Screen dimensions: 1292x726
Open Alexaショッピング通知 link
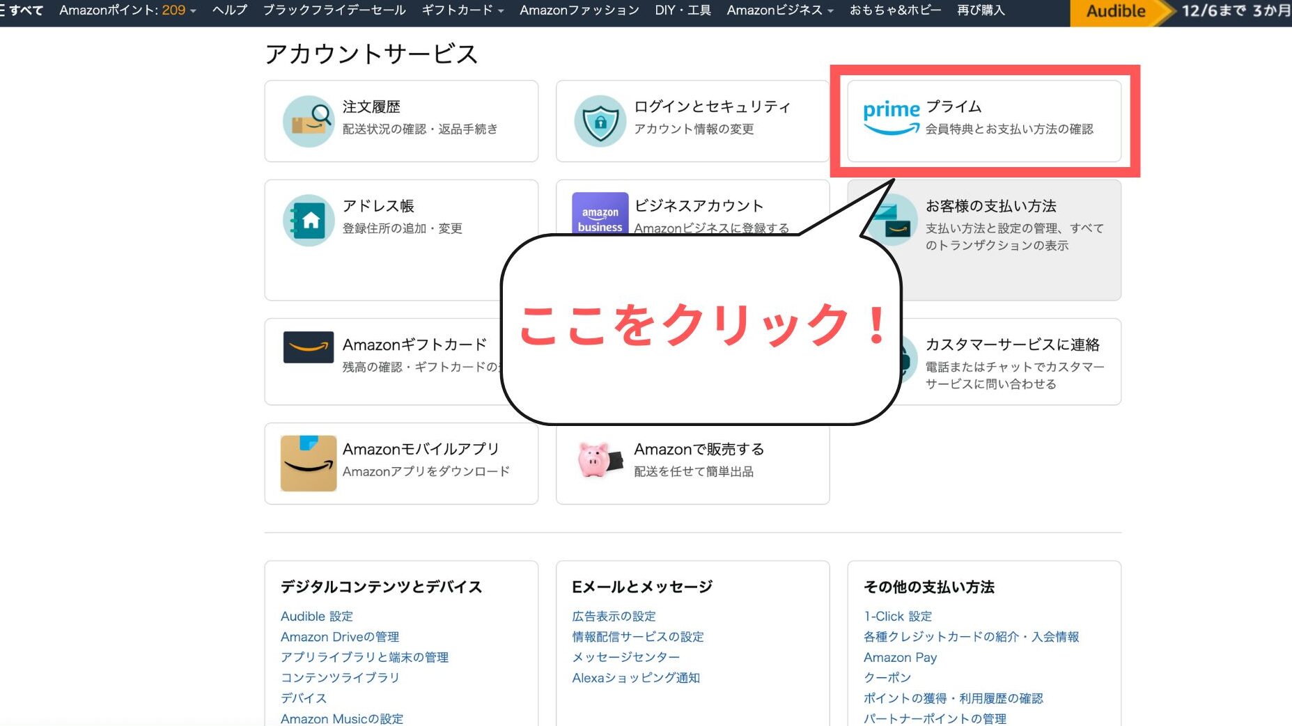[x=636, y=678]
